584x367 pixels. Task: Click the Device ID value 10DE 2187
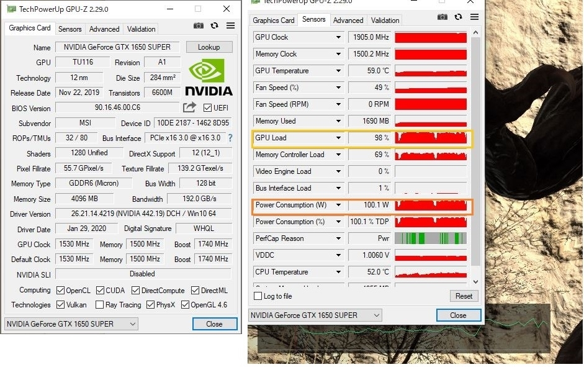pyautogui.click(x=193, y=123)
